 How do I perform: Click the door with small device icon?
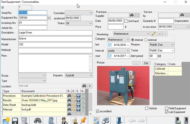point(178,121)
